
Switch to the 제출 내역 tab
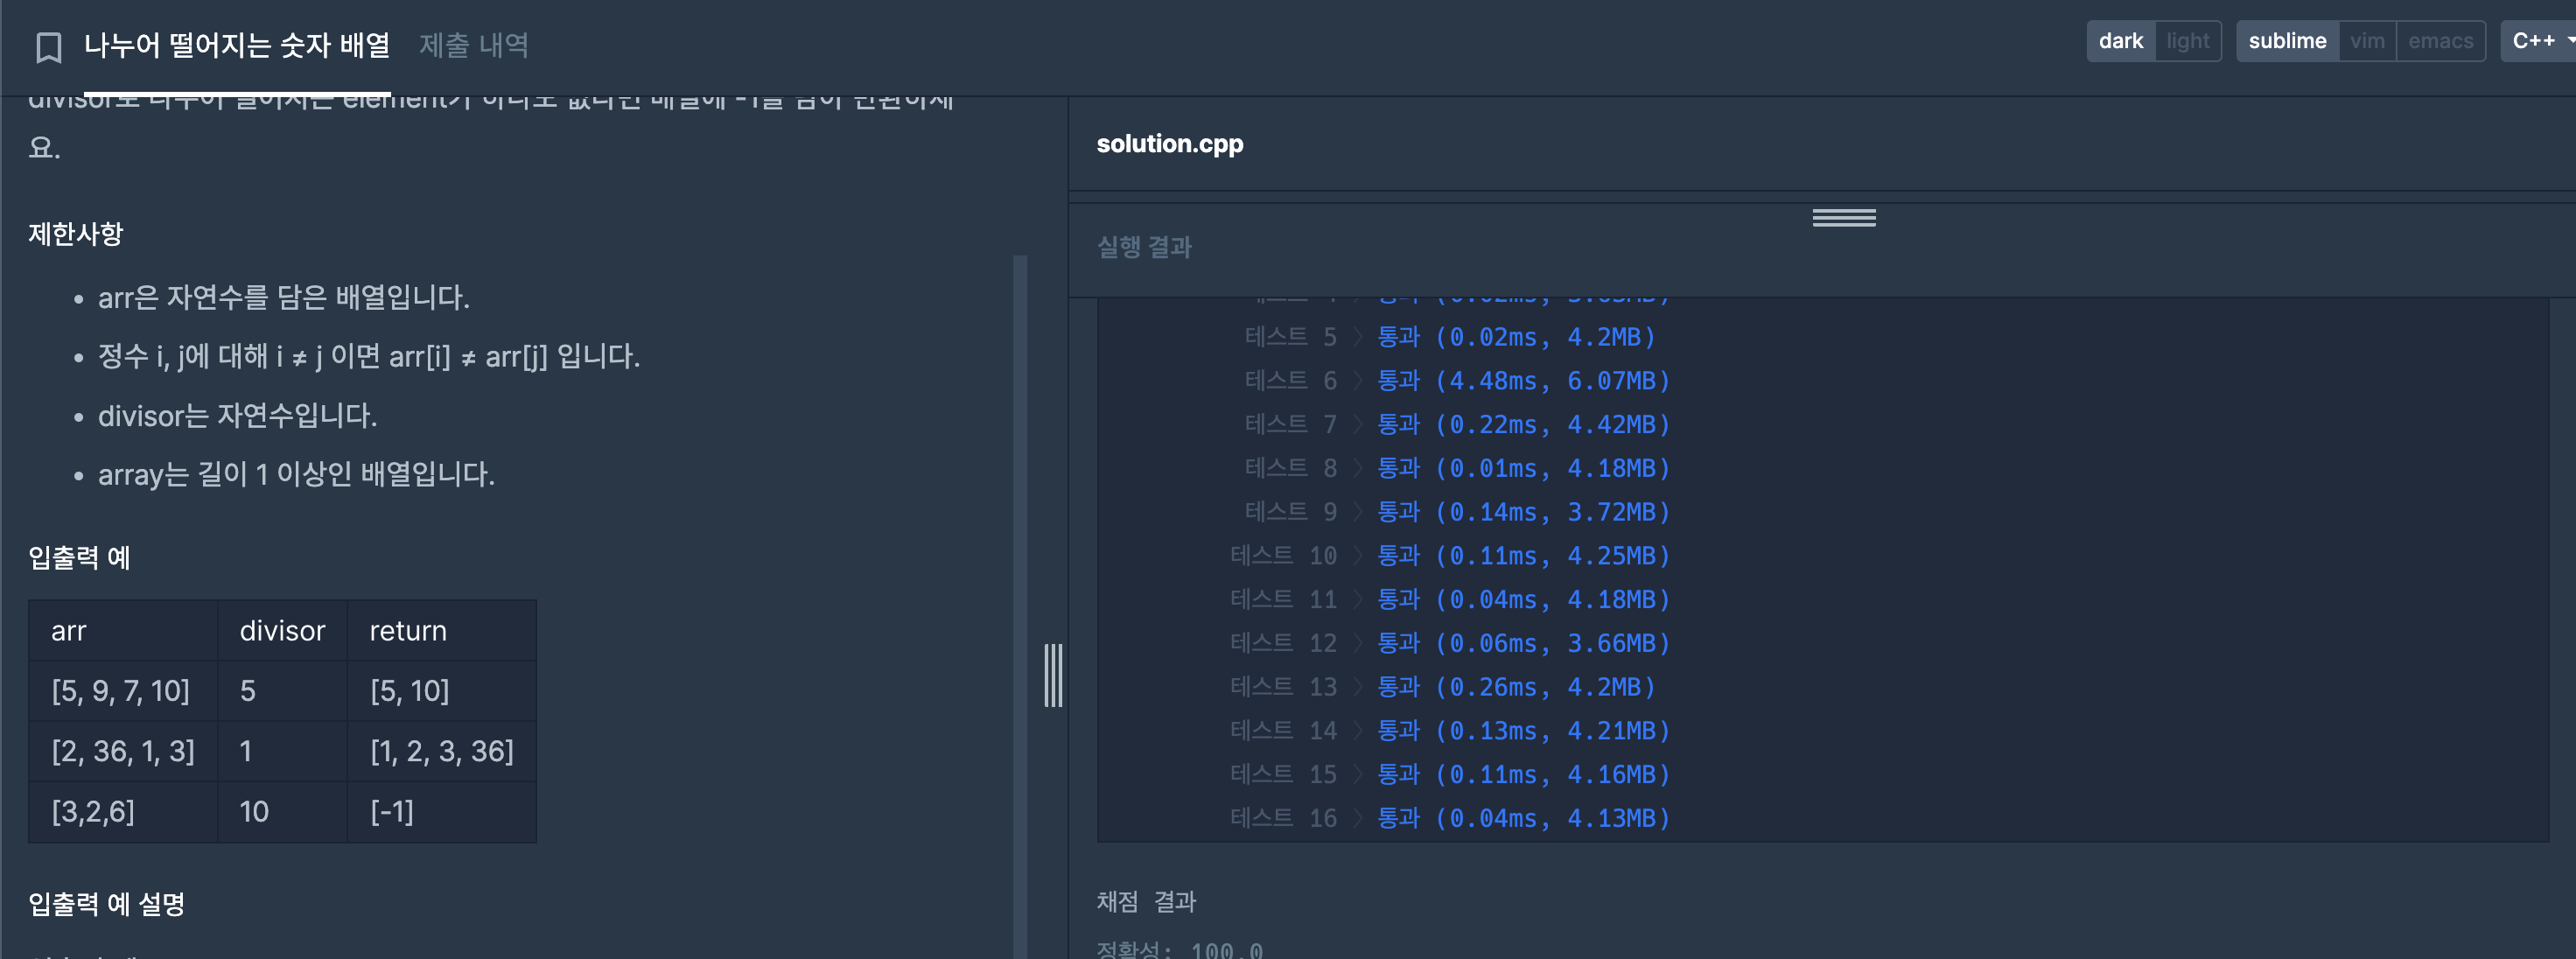click(x=473, y=45)
